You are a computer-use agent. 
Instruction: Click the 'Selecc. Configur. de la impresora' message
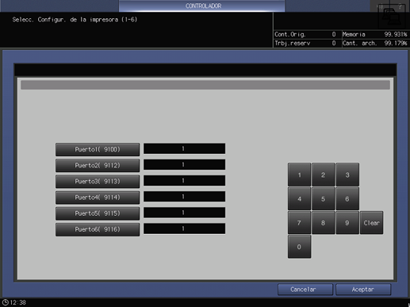pyautogui.click(x=75, y=20)
